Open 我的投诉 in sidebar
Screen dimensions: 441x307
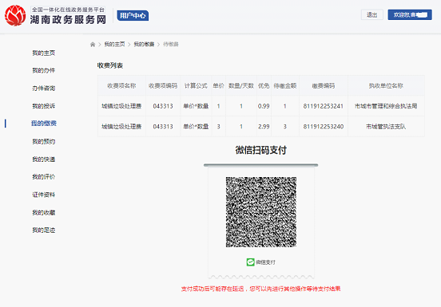[44, 106]
